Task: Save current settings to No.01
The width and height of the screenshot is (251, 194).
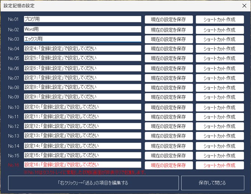Action: (x=169, y=19)
